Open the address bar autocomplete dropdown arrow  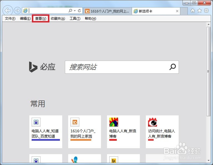pyautogui.click(x=75, y=11)
